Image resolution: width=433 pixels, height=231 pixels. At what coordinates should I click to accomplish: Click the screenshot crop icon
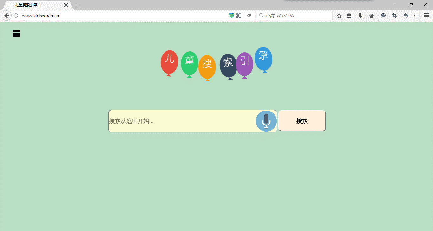tap(394, 15)
